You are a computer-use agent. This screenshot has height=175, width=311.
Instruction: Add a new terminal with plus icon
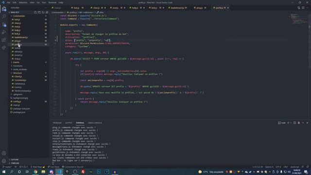288,123
